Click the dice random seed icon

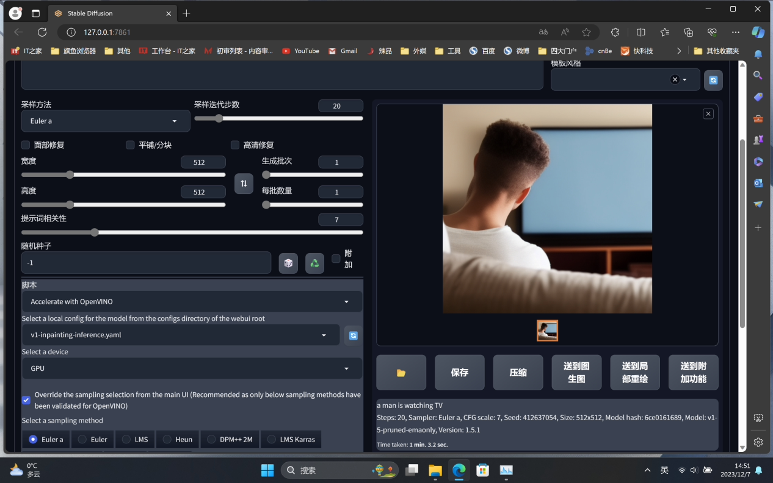[288, 263]
